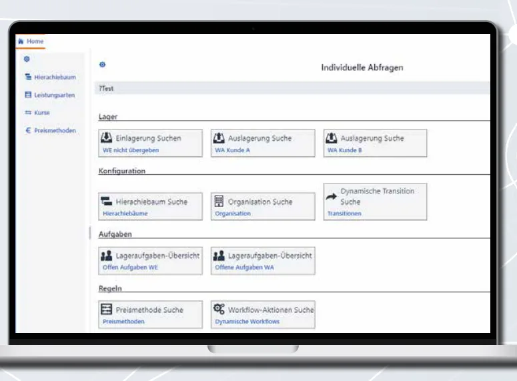517x381 pixels.
Task: Open the WE nicht übergeben link
Action: click(131, 150)
